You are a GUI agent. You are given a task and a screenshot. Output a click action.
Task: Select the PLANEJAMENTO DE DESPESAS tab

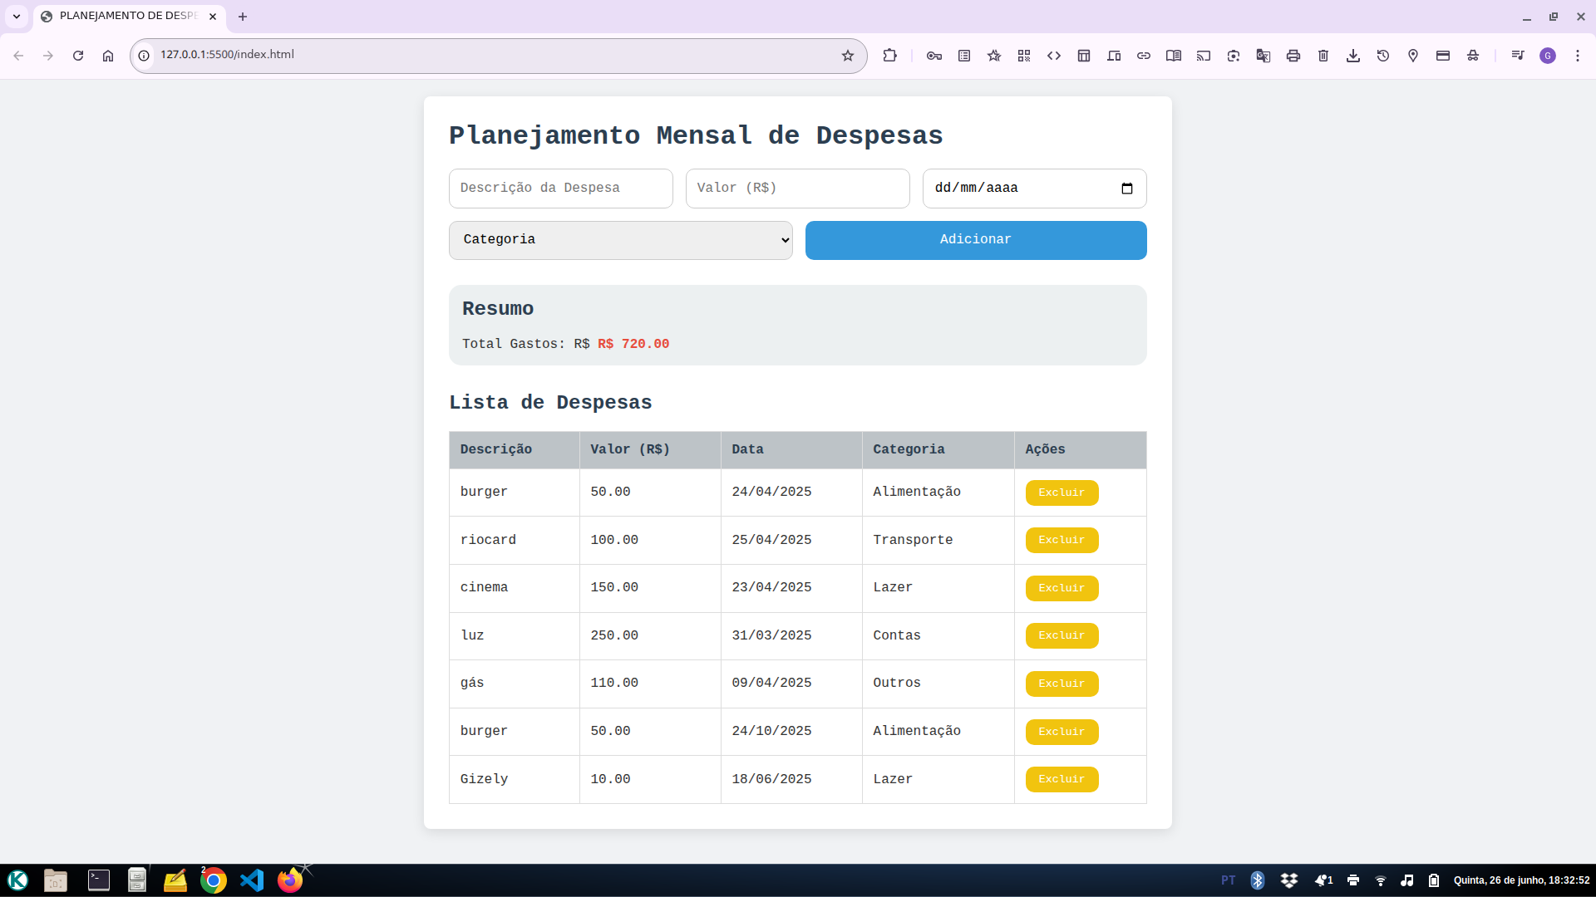129,17
